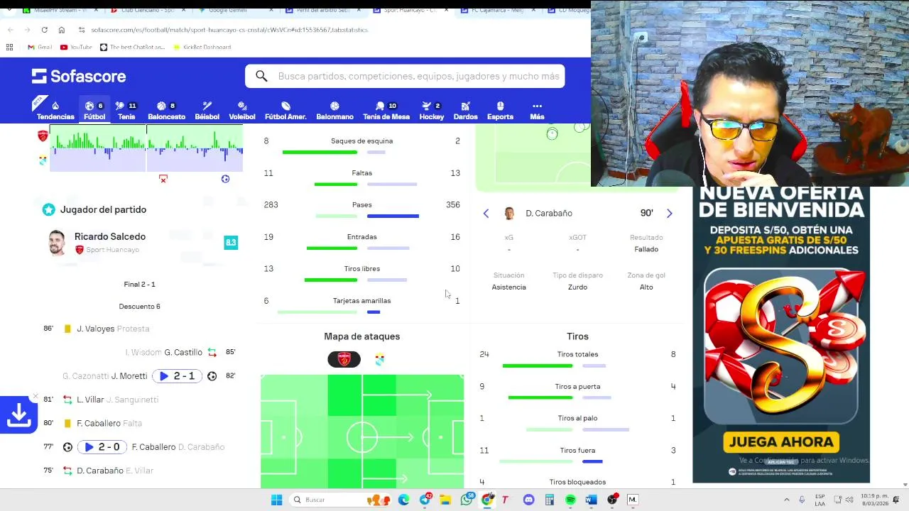Screen dimensions: 909x511
Task: Open Spotify from the taskbar
Action: tap(570, 500)
